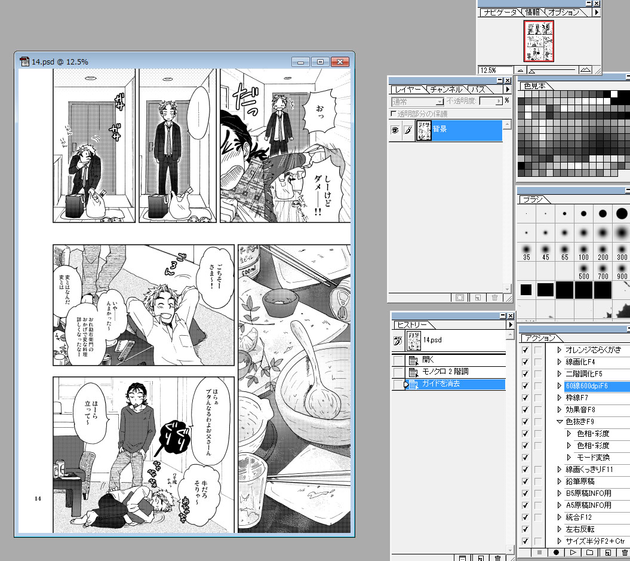630x561 pixels.
Task: Uncheck the 60線600dpiF6 action checkbox
Action: (x=525, y=386)
